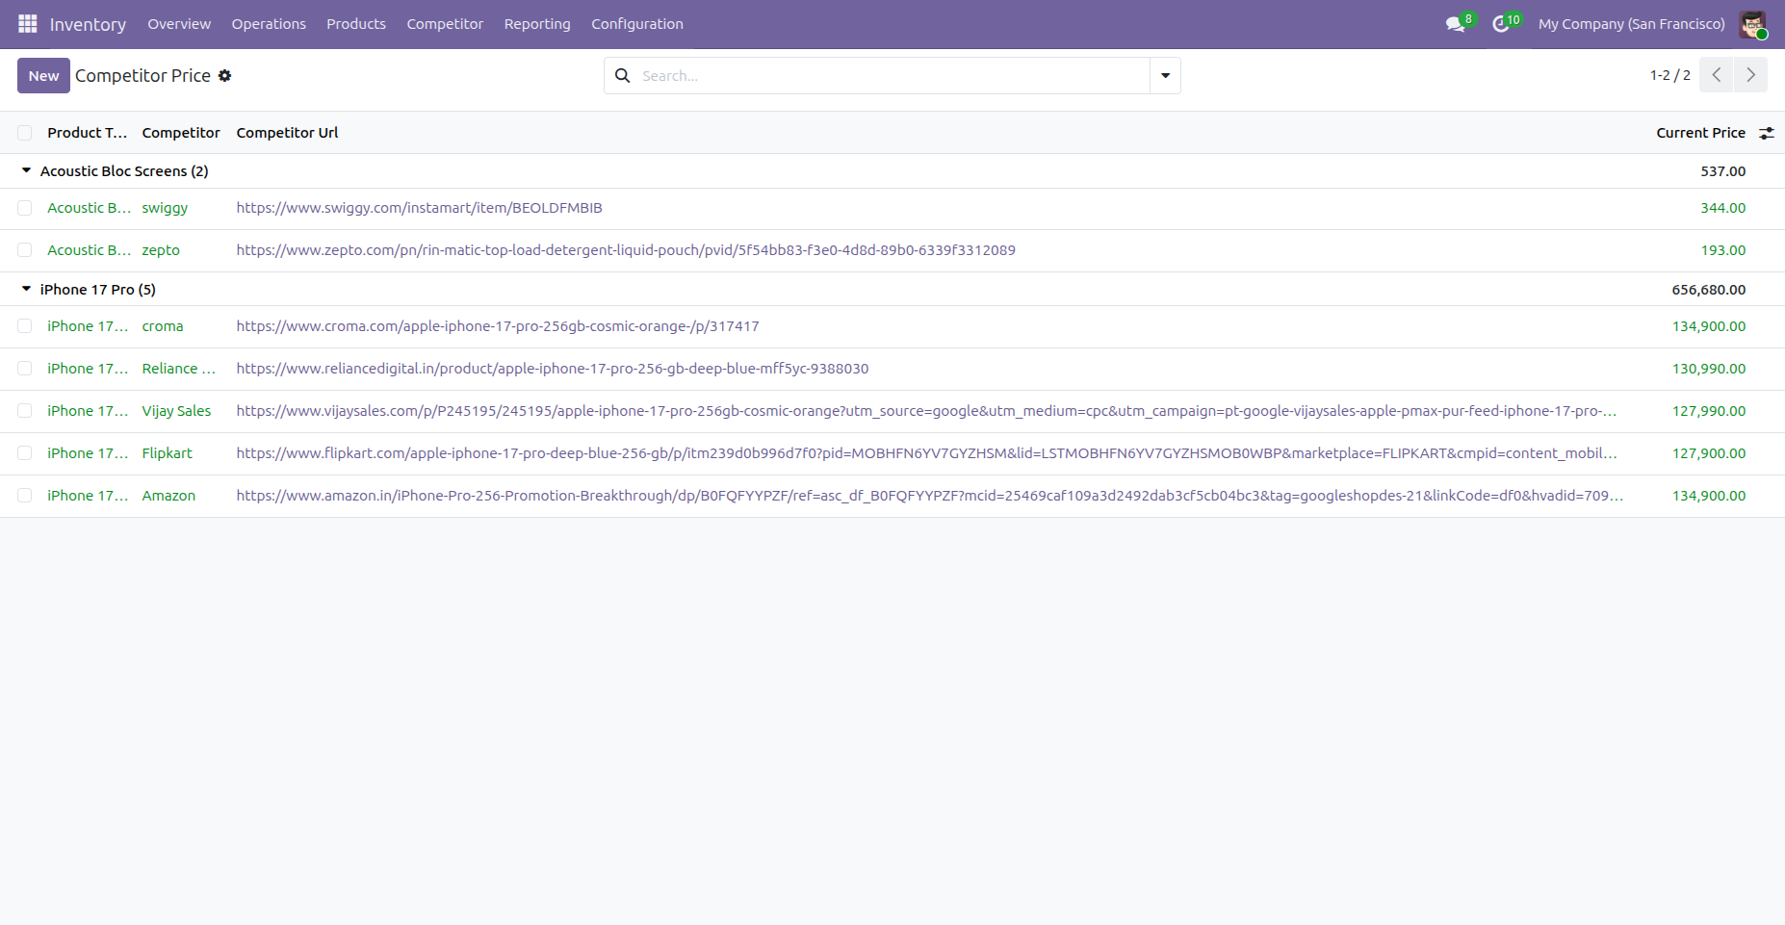Click competitor name Amazon
The image size is (1785, 925).
168,496
